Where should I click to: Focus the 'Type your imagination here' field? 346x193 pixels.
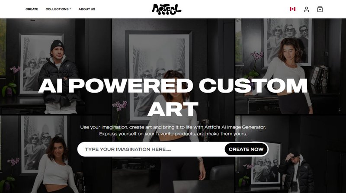pos(151,149)
